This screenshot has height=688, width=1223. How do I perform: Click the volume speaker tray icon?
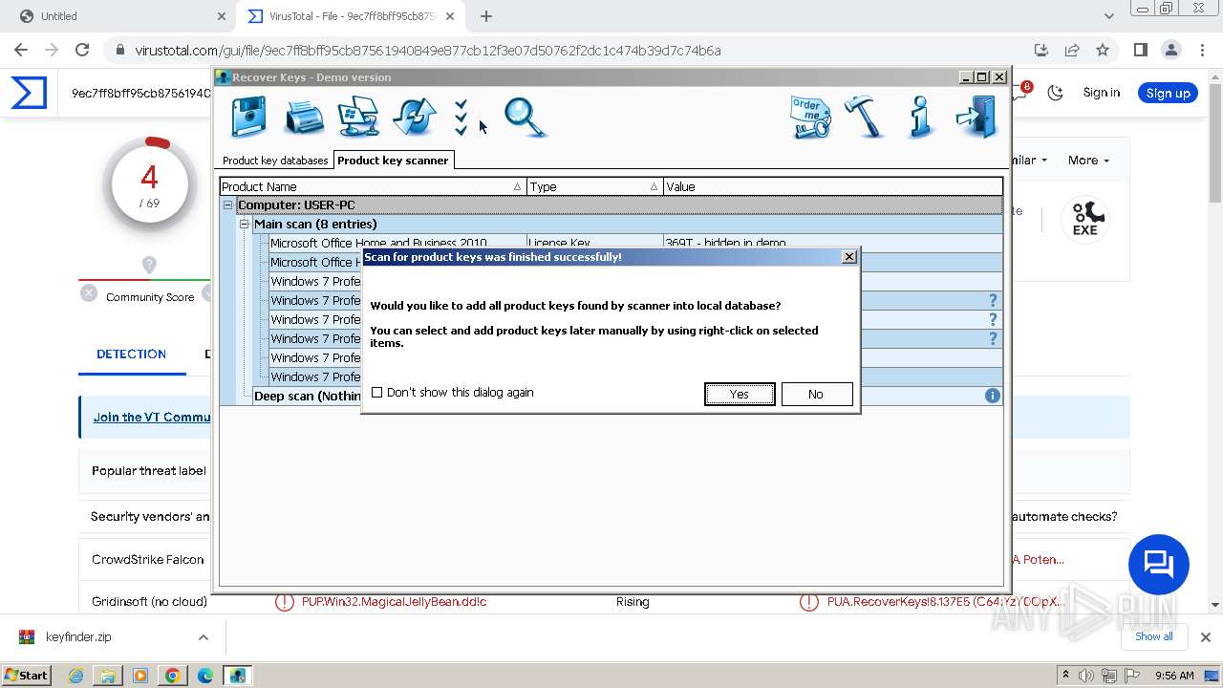[x=1086, y=676]
